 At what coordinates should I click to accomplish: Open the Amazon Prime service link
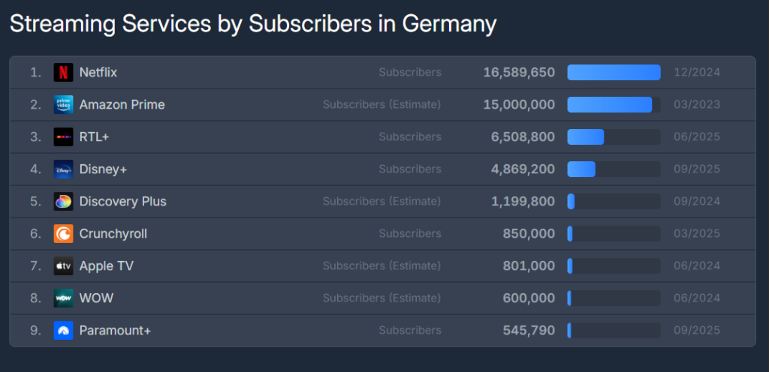(122, 105)
